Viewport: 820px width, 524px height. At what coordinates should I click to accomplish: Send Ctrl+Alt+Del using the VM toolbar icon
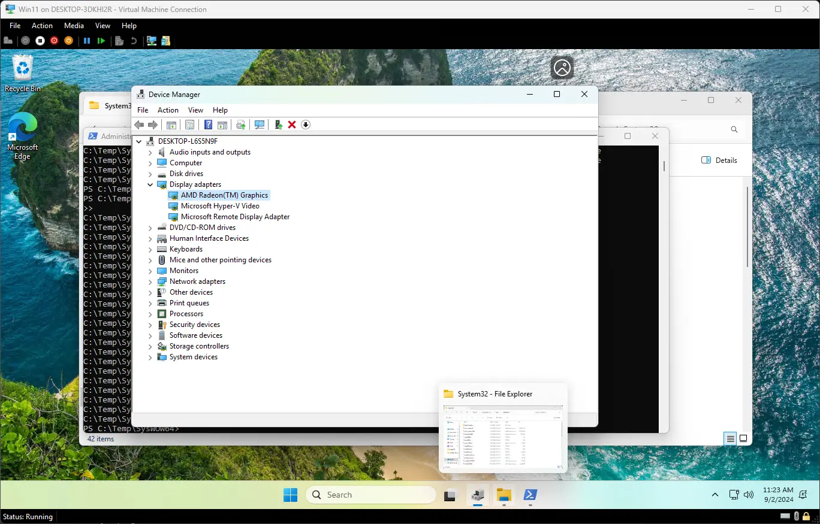[x=8, y=41]
